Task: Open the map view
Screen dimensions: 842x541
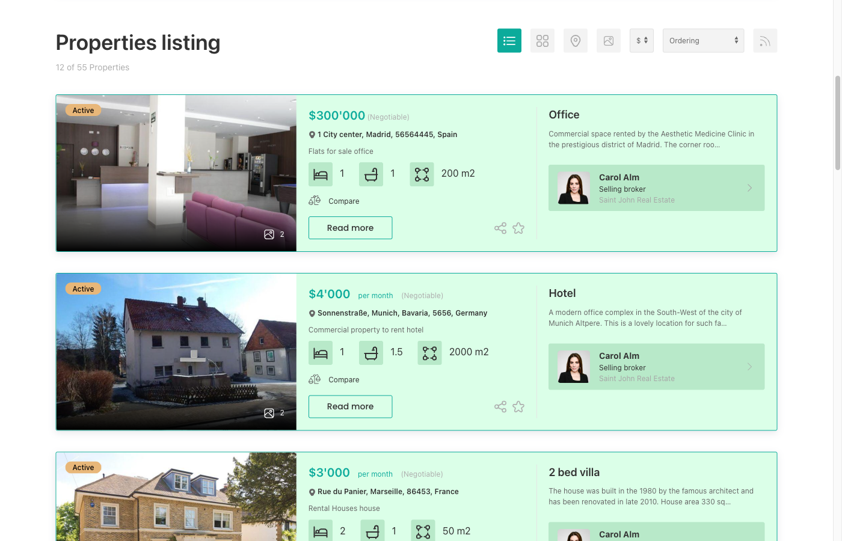Action: [x=575, y=40]
